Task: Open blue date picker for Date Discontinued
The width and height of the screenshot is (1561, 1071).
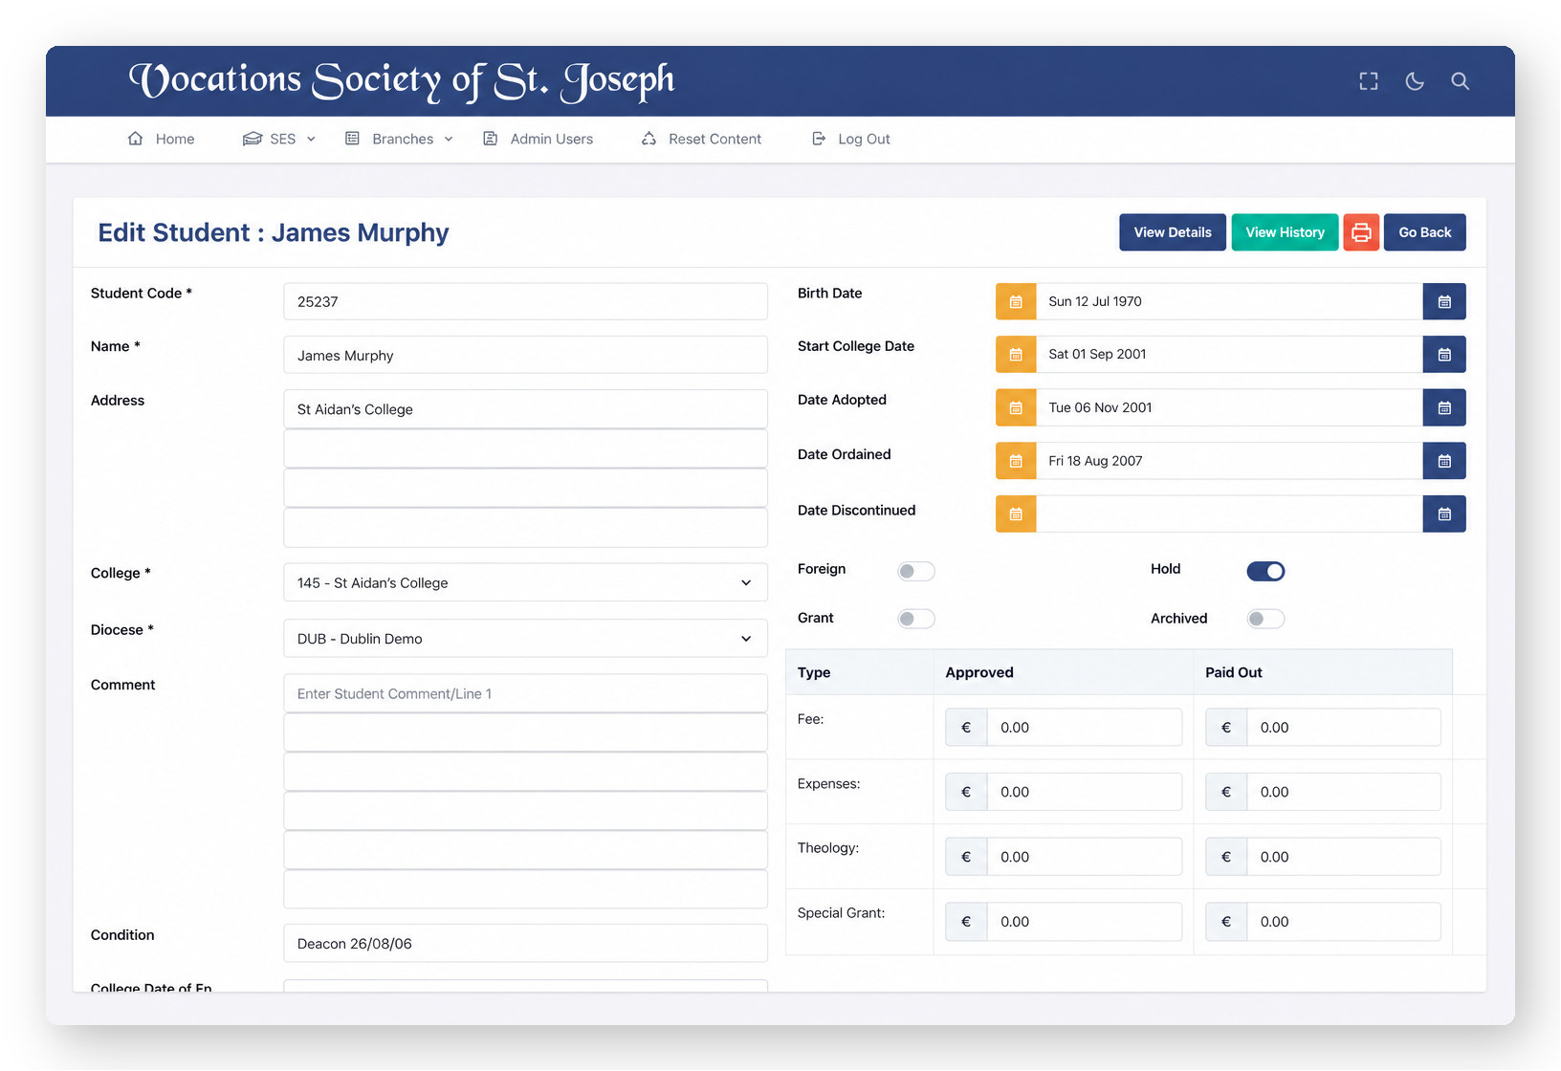Action: pos(1444,514)
